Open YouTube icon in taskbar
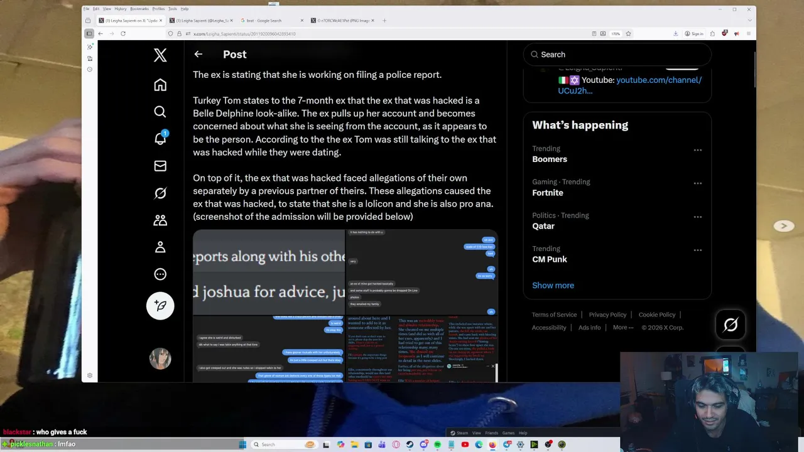804x452 pixels. [465, 444]
